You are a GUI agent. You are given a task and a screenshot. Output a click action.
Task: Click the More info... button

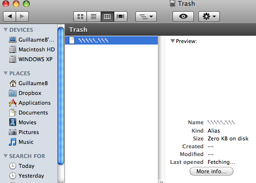212,171
